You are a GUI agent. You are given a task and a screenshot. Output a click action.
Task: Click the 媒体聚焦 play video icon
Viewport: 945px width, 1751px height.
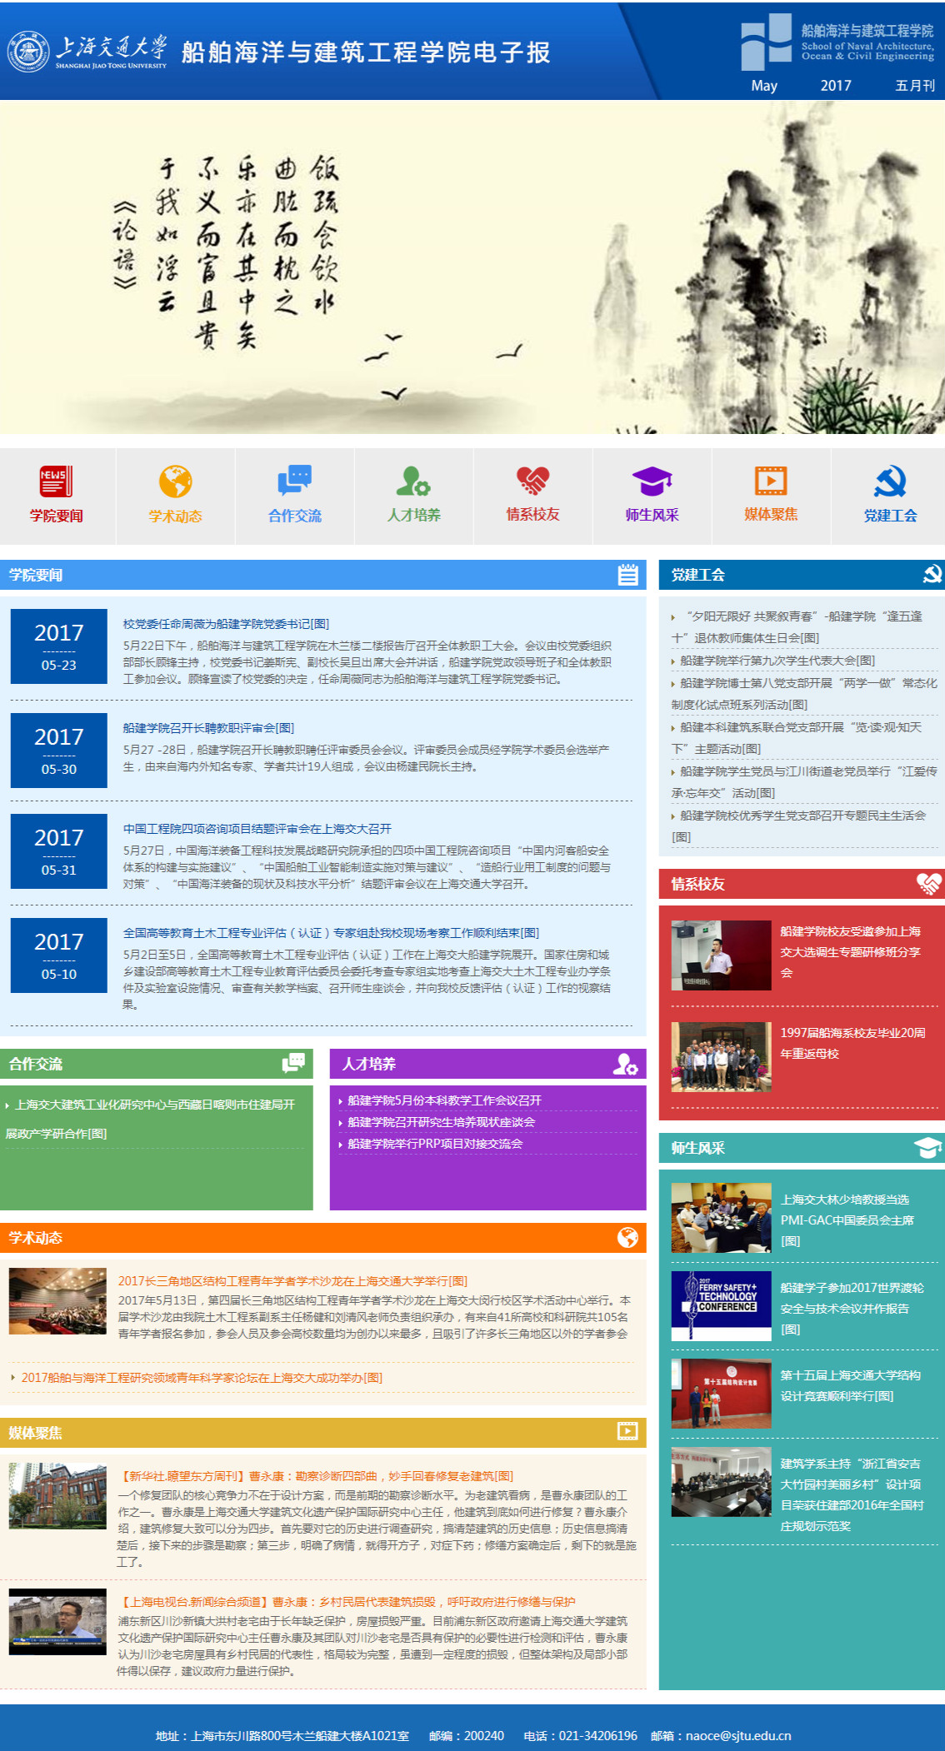(771, 481)
